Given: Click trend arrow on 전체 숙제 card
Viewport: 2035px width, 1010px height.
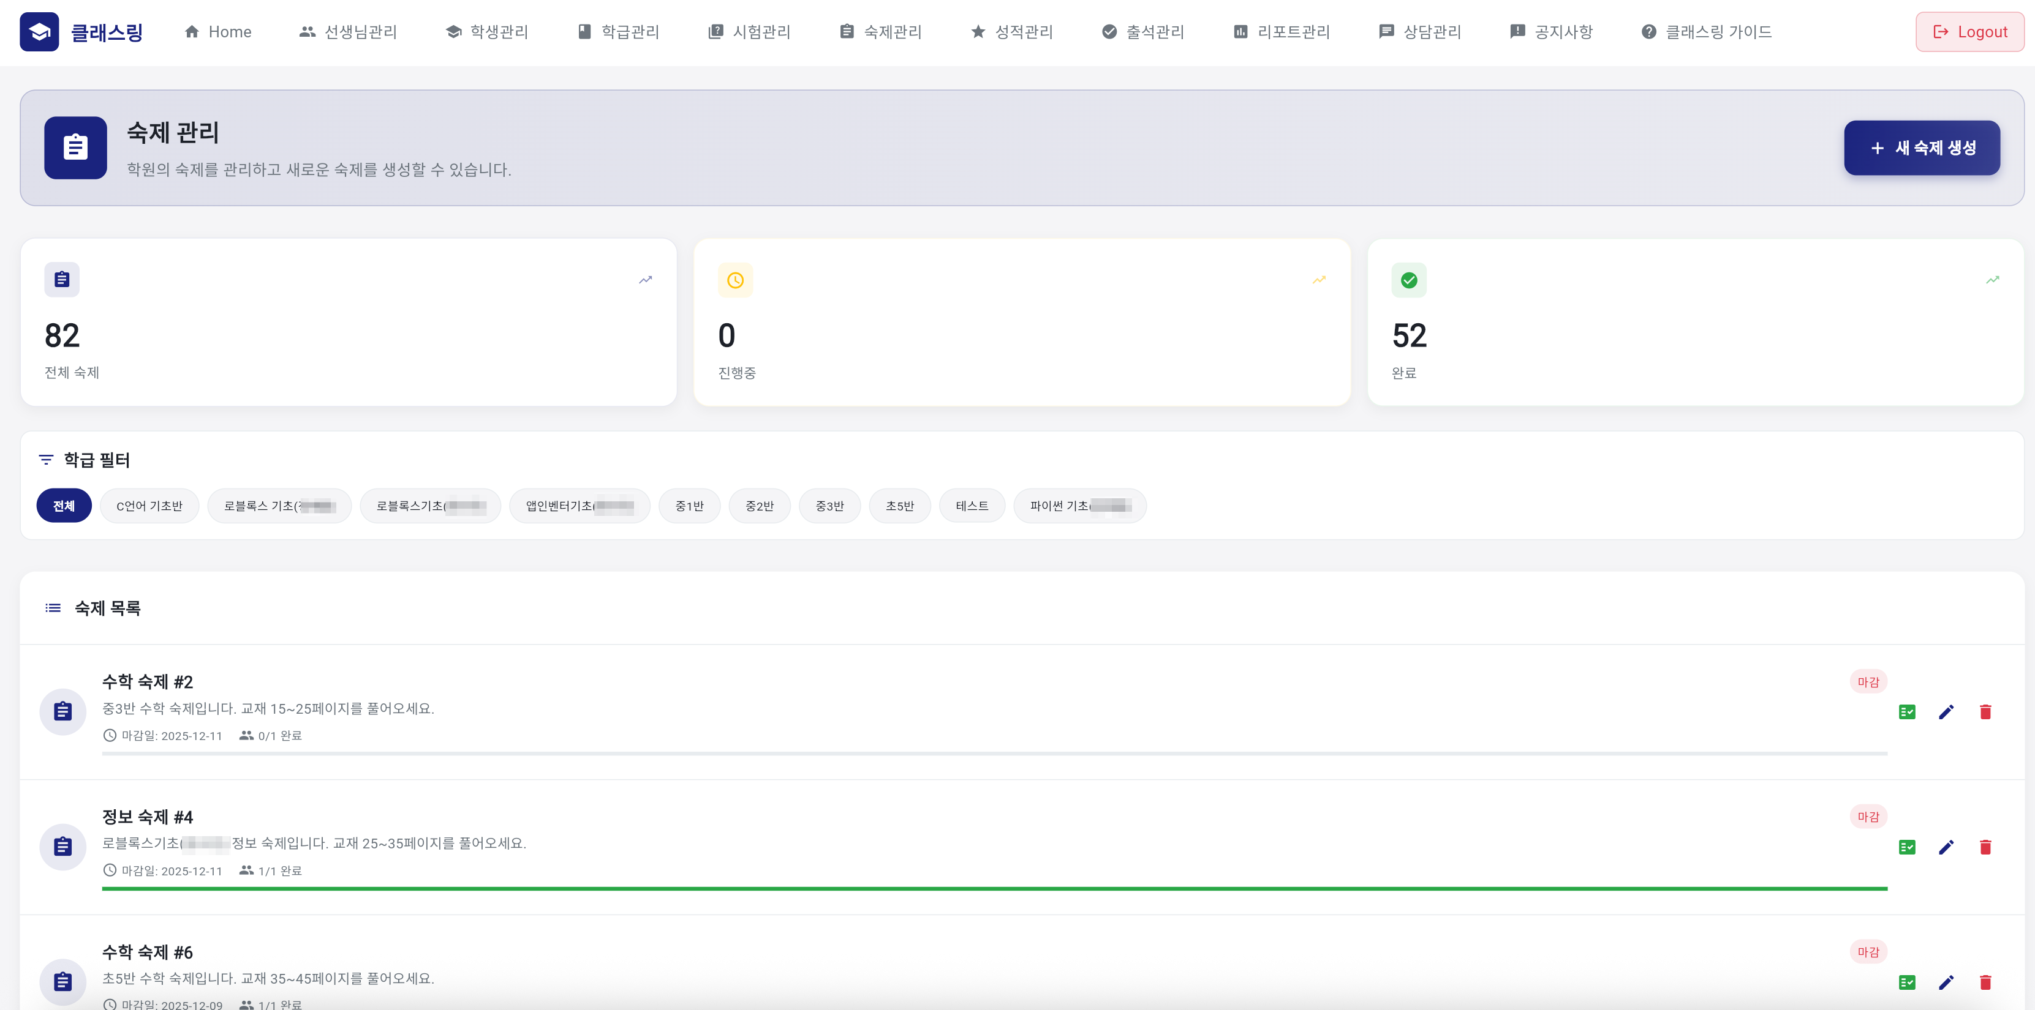Looking at the screenshot, I should 646,280.
